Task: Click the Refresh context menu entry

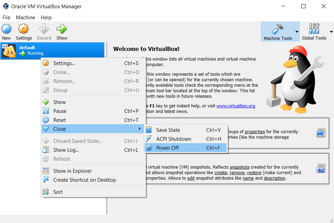Action: (93, 159)
